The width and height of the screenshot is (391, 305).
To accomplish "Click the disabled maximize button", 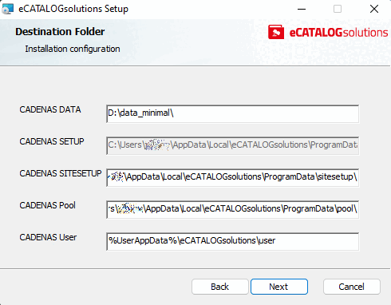I will [338, 9].
